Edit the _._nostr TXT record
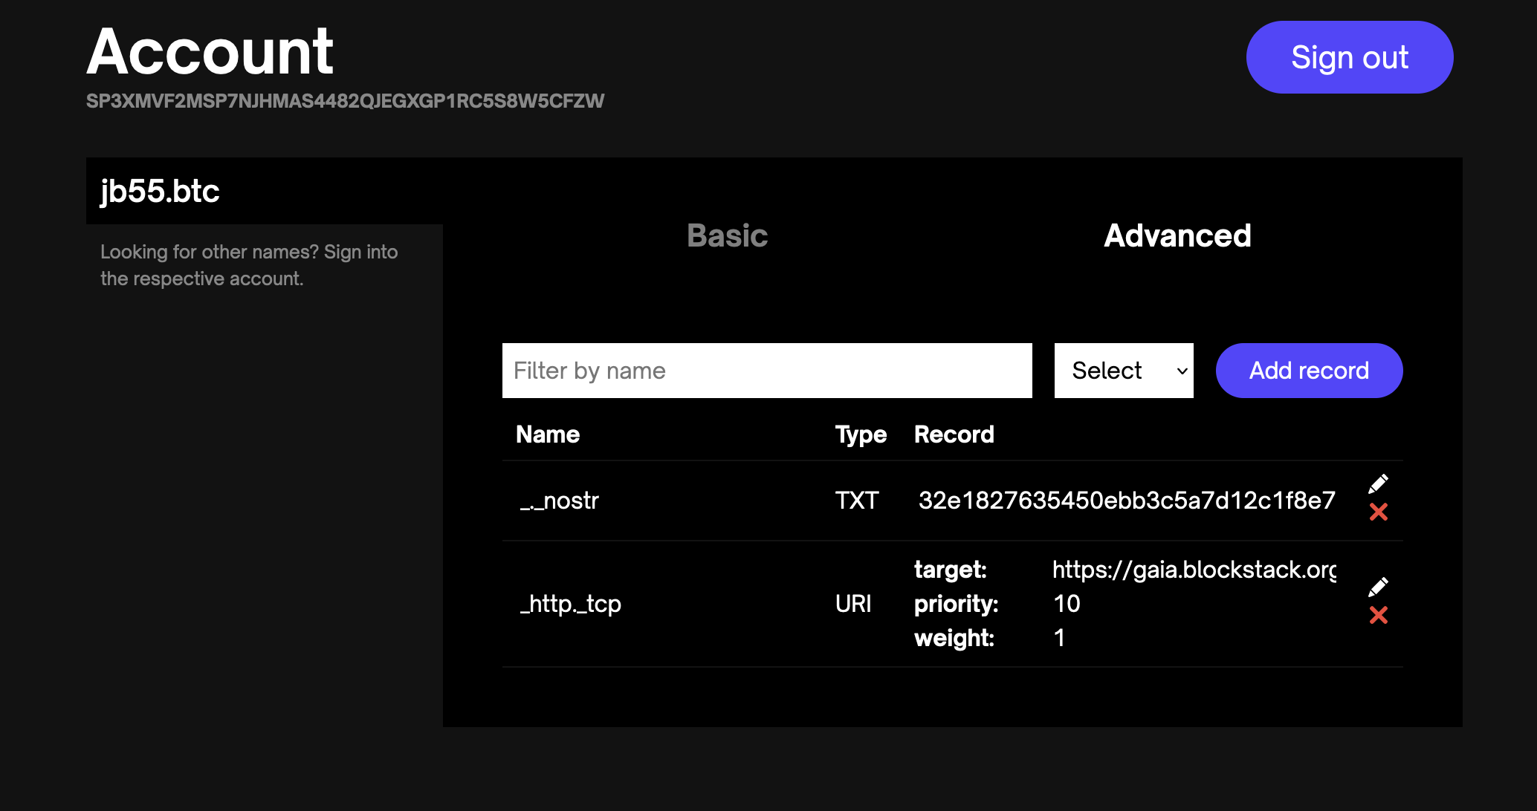Image resolution: width=1537 pixels, height=811 pixels. coord(1378,484)
